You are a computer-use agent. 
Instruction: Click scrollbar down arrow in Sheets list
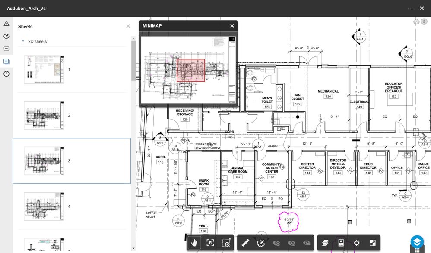coord(133,248)
